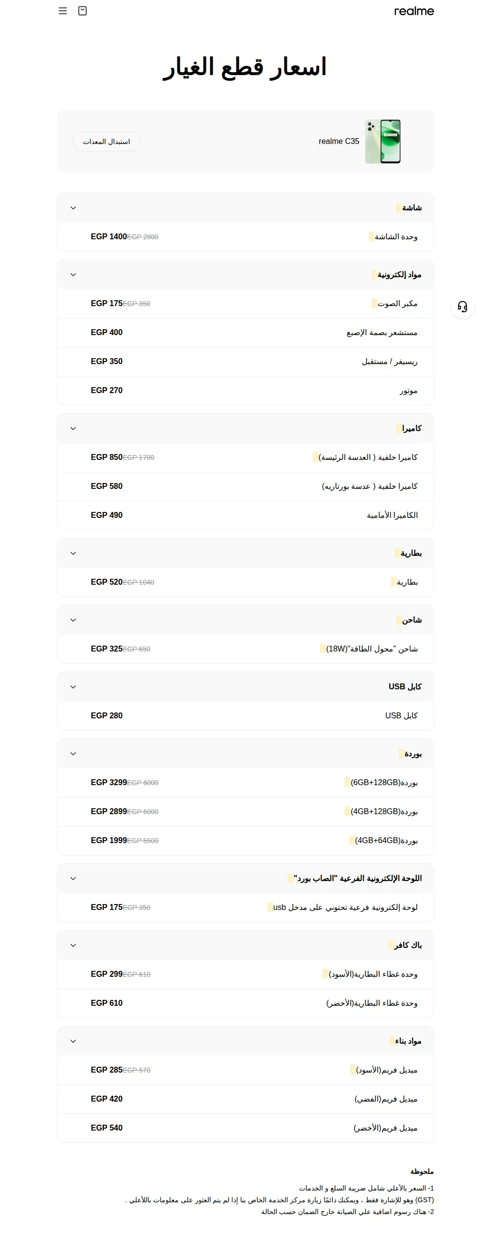Select the وحدة الشاشة price row
The height and width of the screenshot is (1247, 491).
245,237
